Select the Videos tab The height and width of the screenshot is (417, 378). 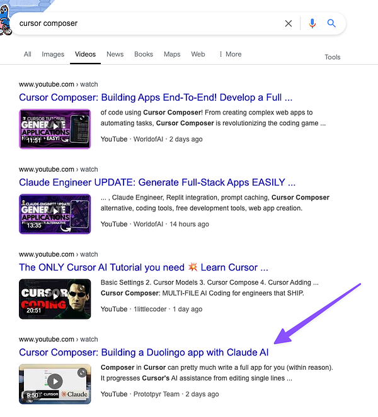[x=85, y=54]
